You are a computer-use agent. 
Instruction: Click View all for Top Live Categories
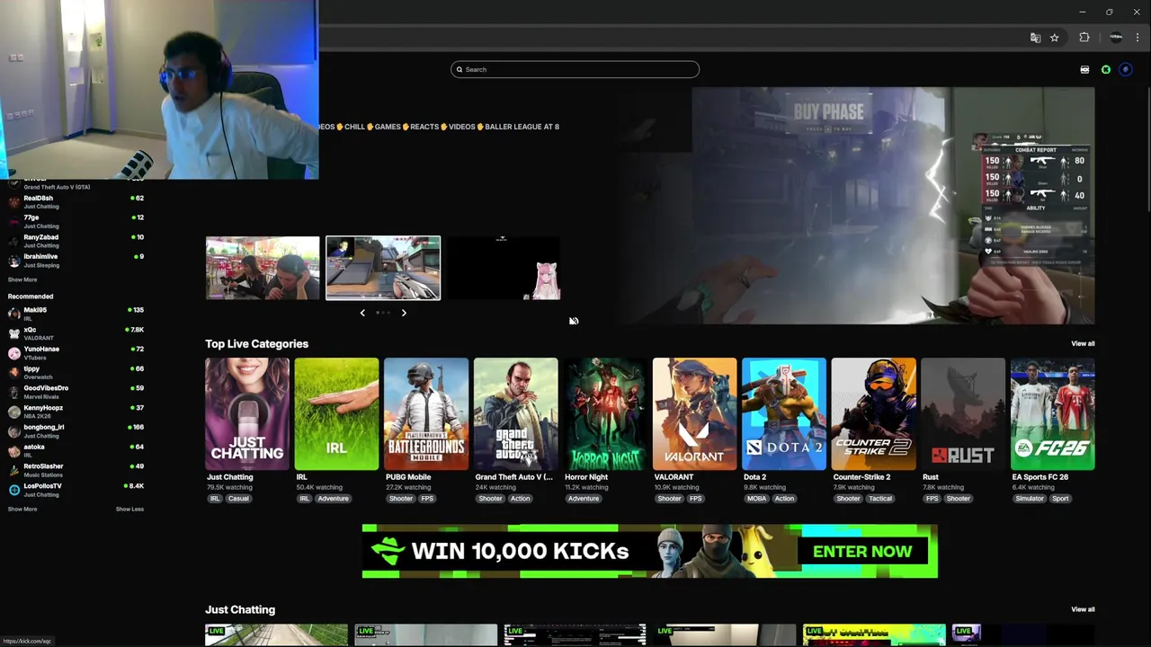[1083, 343]
